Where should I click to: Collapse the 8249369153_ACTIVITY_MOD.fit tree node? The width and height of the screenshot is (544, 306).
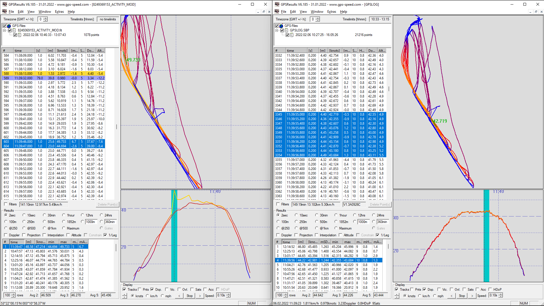(5, 30)
